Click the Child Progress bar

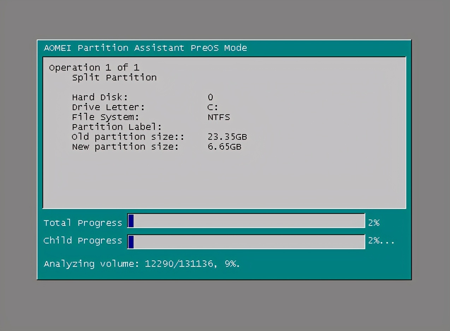coord(246,242)
